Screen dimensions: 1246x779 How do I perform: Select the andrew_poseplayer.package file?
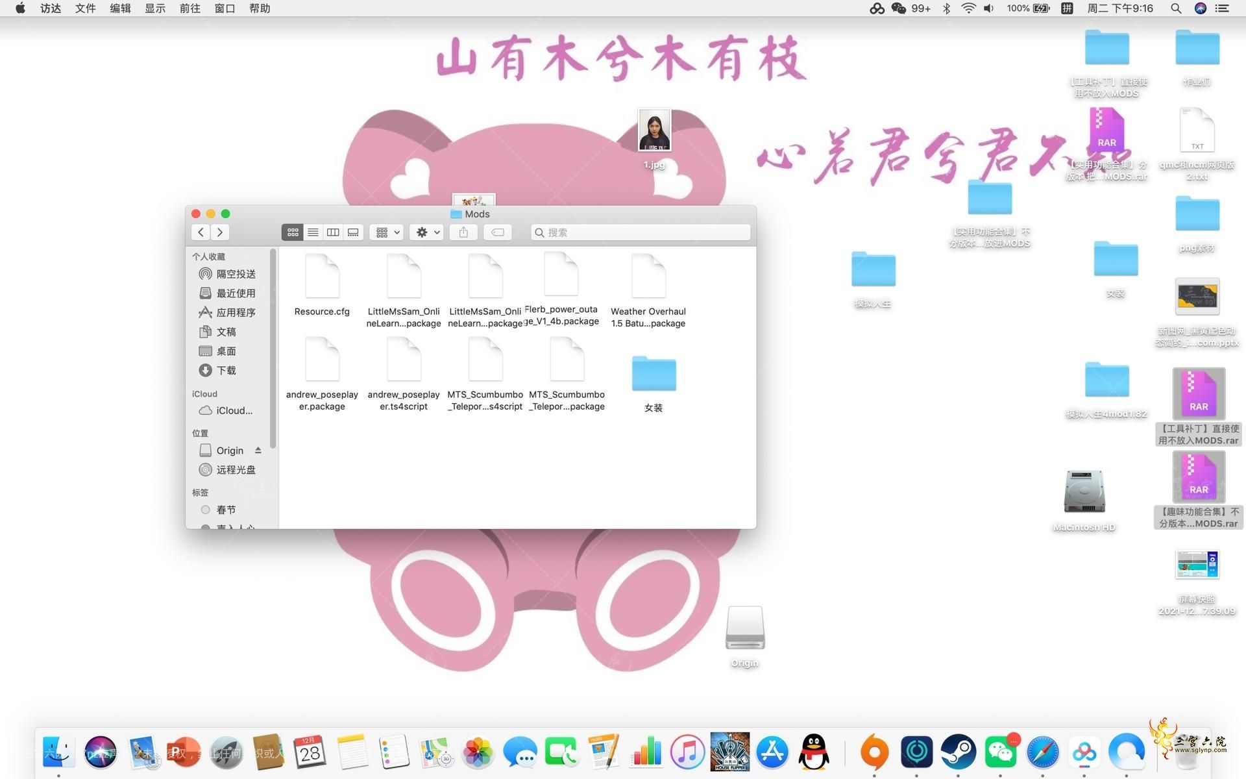tap(322, 373)
